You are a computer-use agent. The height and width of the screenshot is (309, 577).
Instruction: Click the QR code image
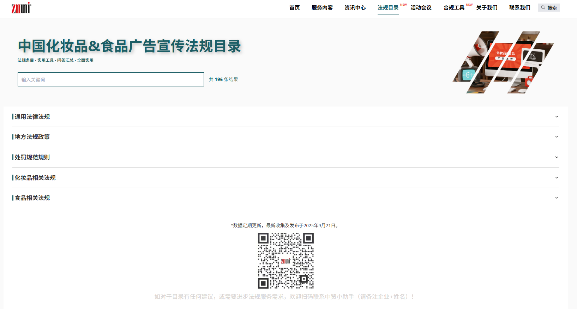tap(286, 261)
